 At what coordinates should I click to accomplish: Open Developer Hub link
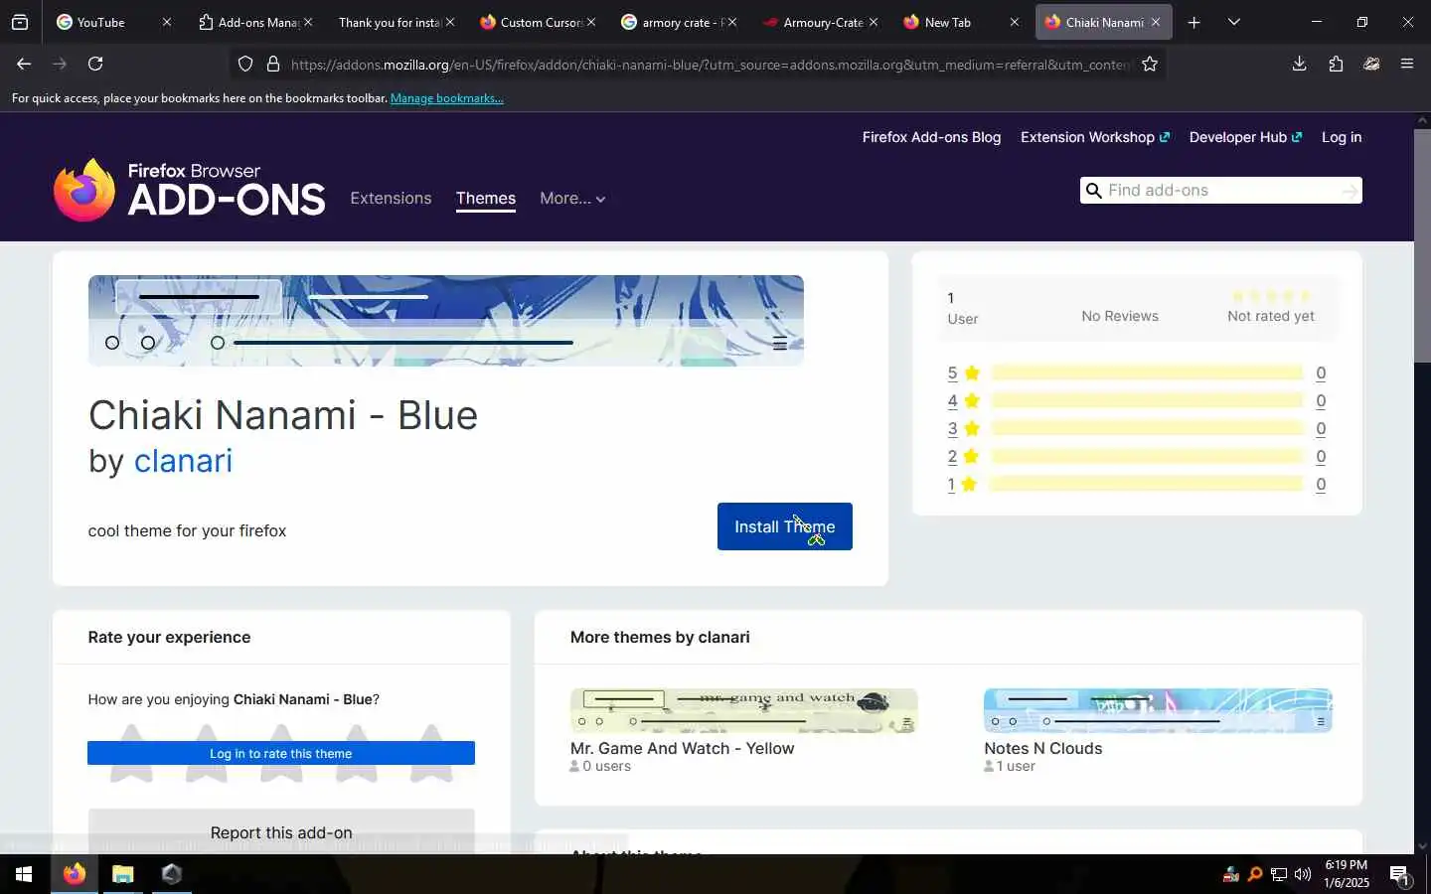point(1245,137)
